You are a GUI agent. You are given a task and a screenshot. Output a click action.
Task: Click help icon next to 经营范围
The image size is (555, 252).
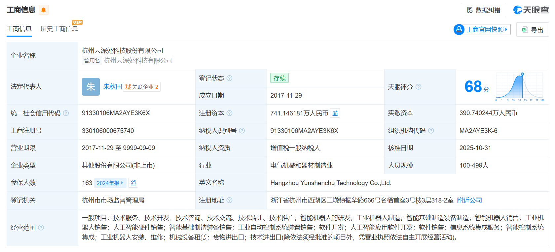pos(41,228)
